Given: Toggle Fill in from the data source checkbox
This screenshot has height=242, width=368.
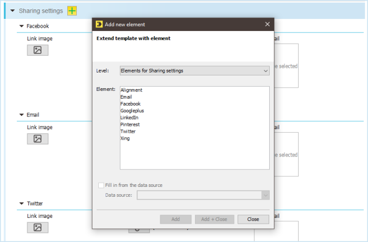Looking at the screenshot, I should point(101,185).
